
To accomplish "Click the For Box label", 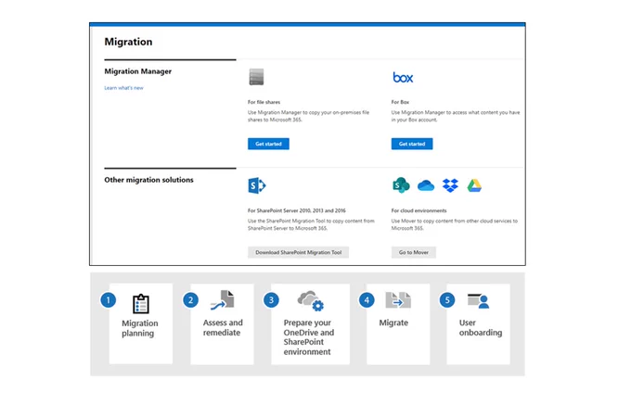I will [x=400, y=102].
